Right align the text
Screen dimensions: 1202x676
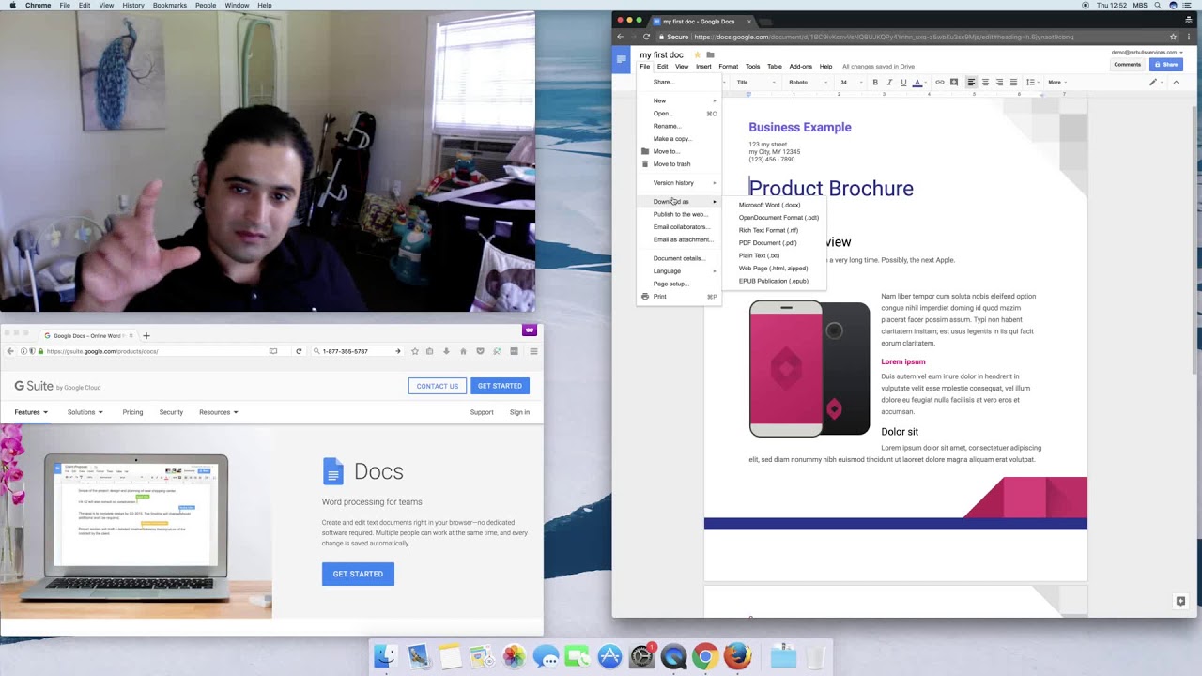[999, 83]
